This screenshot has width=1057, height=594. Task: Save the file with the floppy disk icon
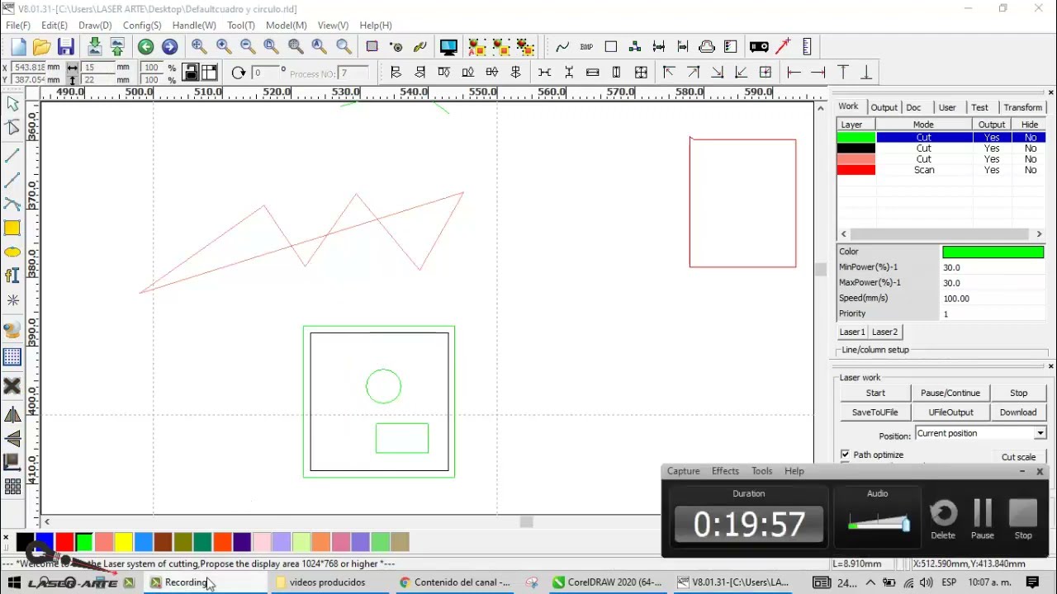[x=66, y=47]
